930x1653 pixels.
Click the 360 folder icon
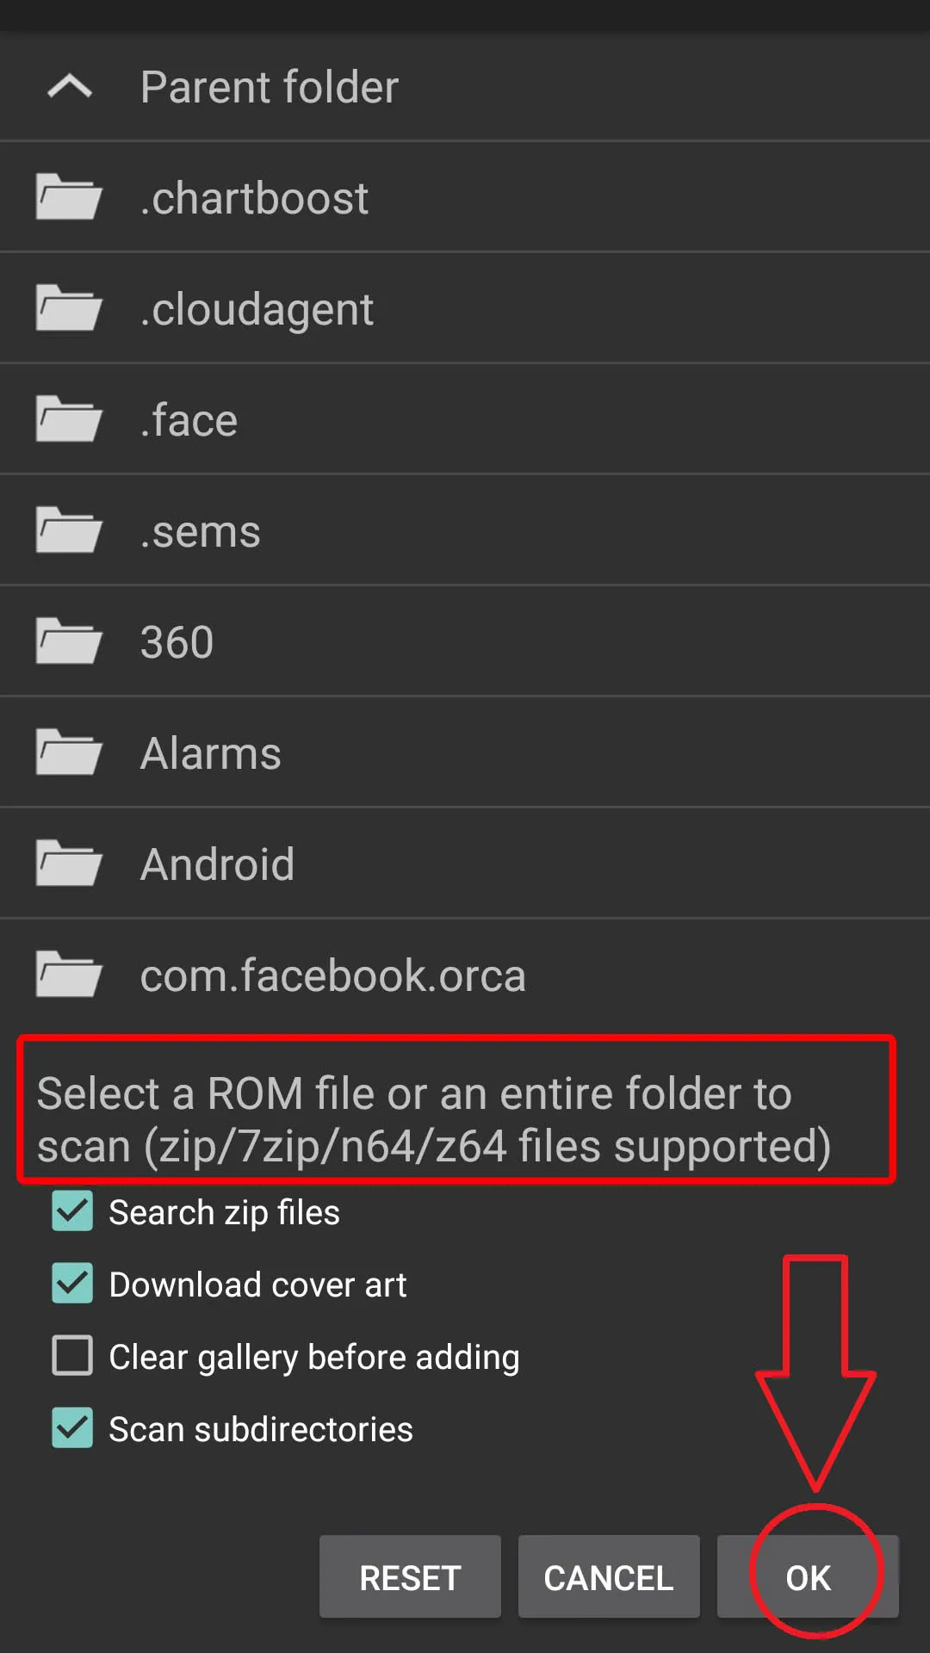[x=69, y=641]
